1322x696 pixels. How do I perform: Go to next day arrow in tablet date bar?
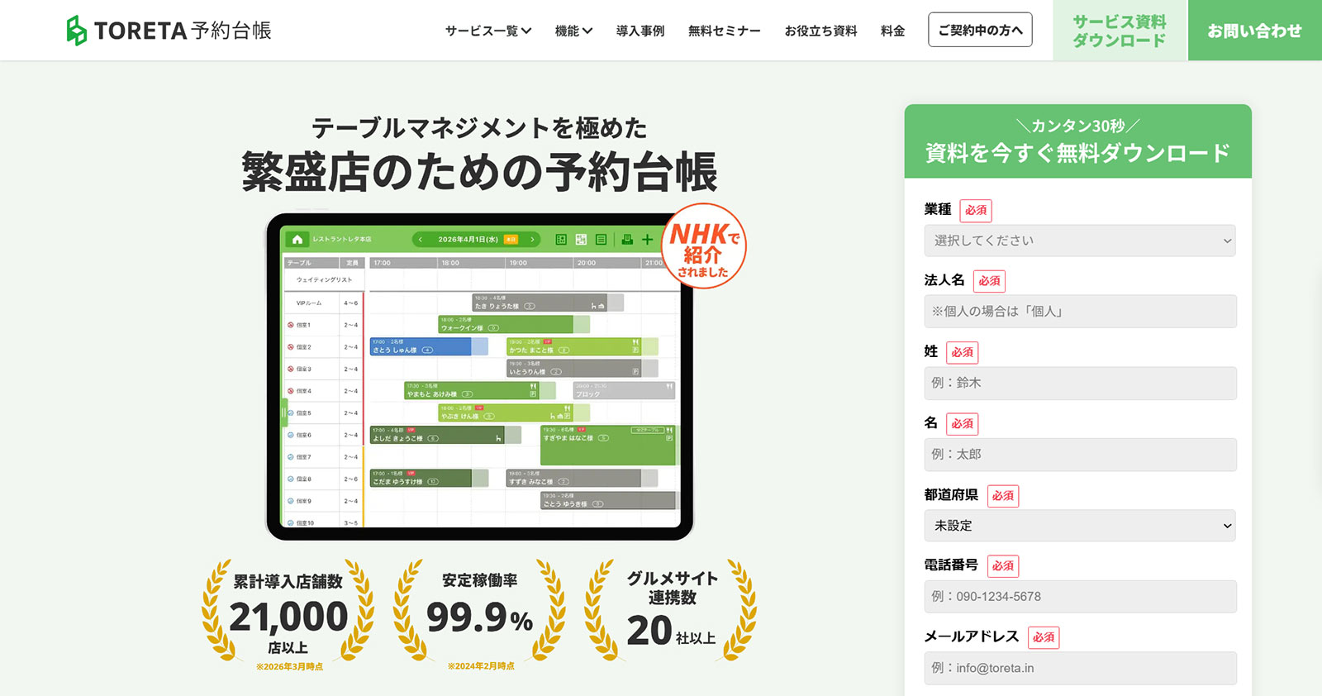click(533, 240)
